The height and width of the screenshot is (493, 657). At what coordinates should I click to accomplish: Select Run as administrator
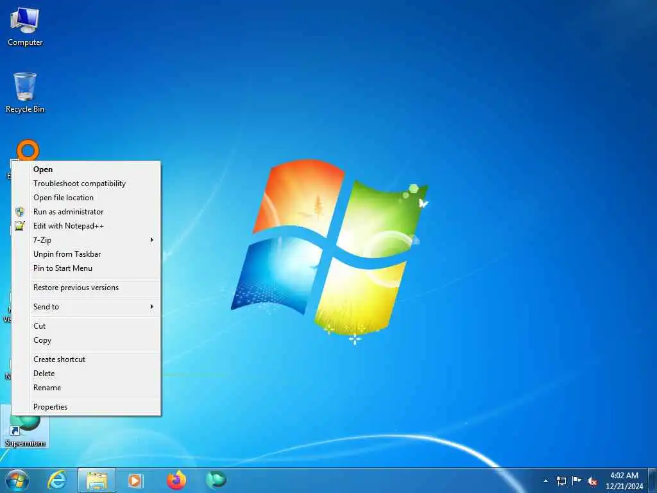(x=87, y=212)
